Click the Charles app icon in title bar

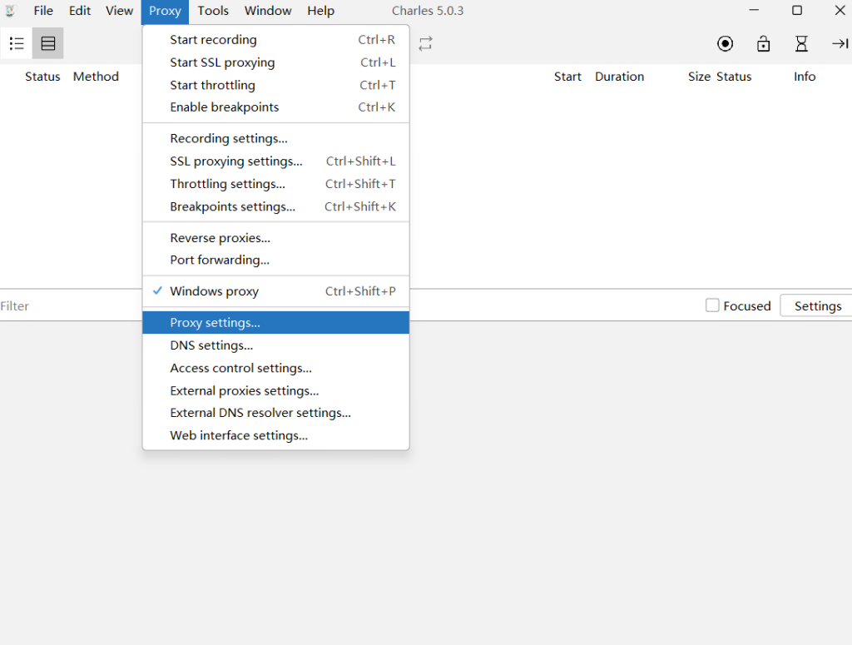pyautogui.click(x=11, y=11)
